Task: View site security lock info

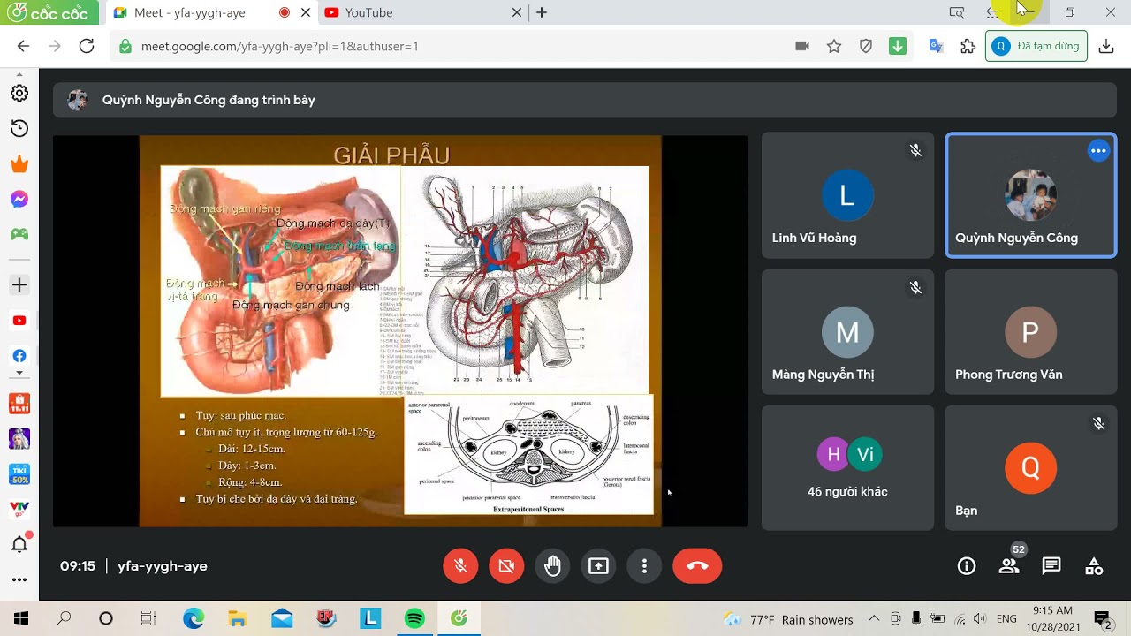Action: tap(125, 46)
